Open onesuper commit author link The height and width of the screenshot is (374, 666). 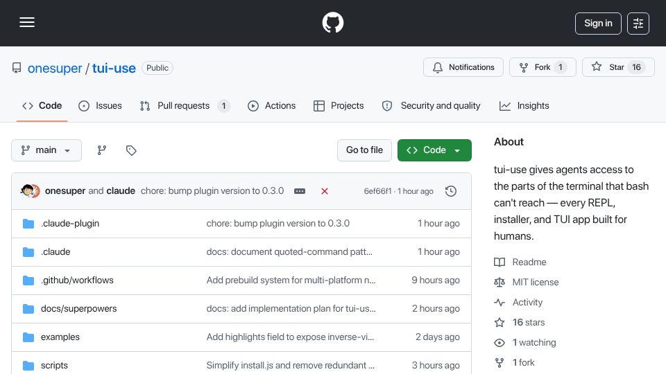tap(65, 191)
